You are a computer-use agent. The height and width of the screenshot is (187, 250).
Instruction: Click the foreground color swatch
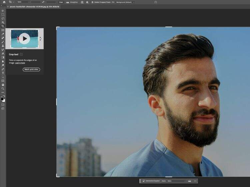tap(2, 99)
